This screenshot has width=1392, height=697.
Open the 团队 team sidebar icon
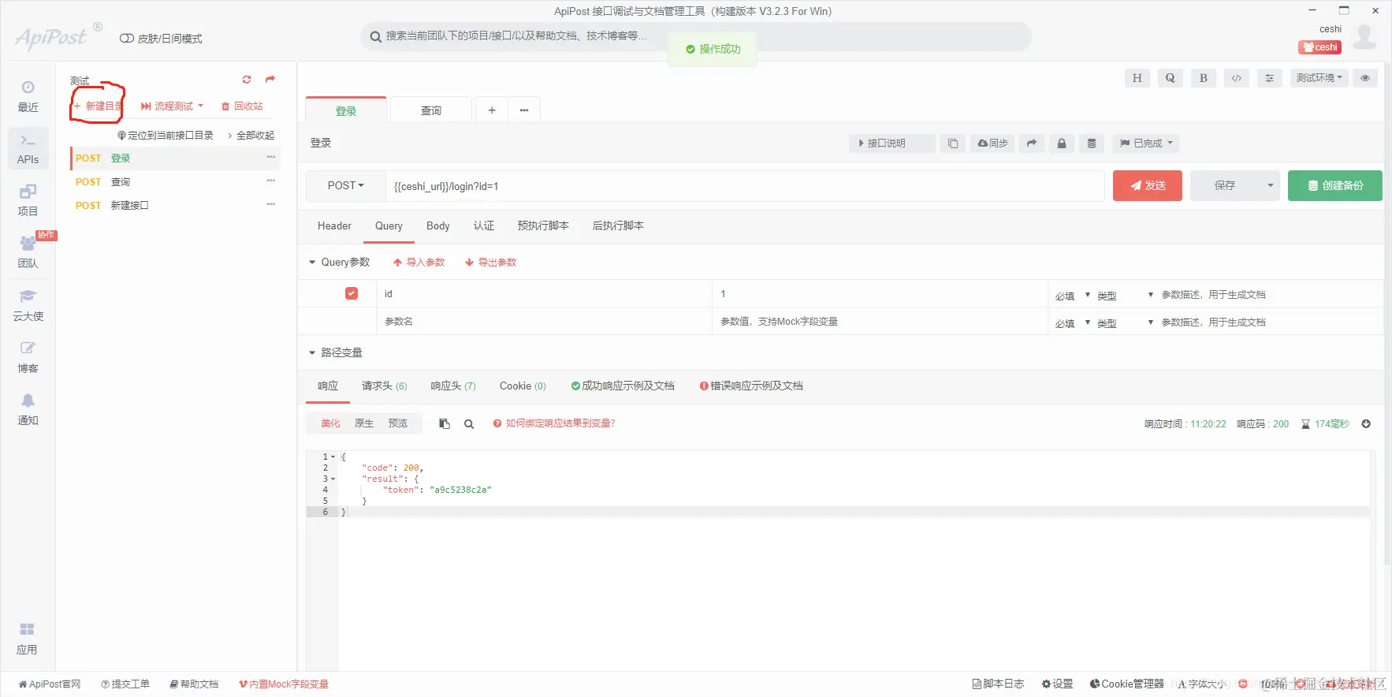28,252
